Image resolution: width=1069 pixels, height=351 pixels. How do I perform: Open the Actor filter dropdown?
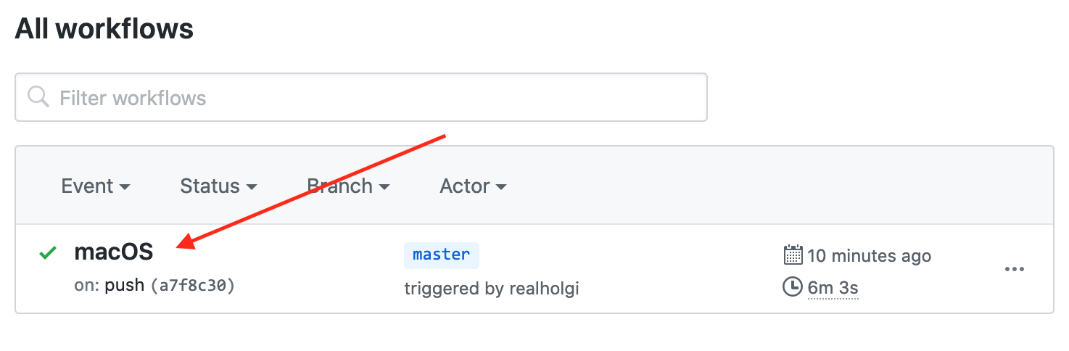tap(473, 186)
